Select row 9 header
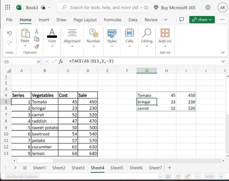This screenshot has height=181, width=229. coord(6,128)
